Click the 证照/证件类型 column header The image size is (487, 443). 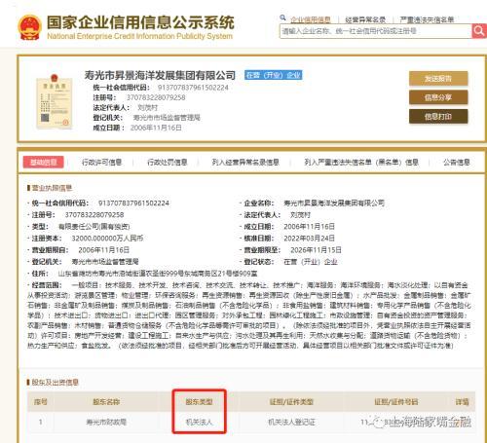[291, 402]
